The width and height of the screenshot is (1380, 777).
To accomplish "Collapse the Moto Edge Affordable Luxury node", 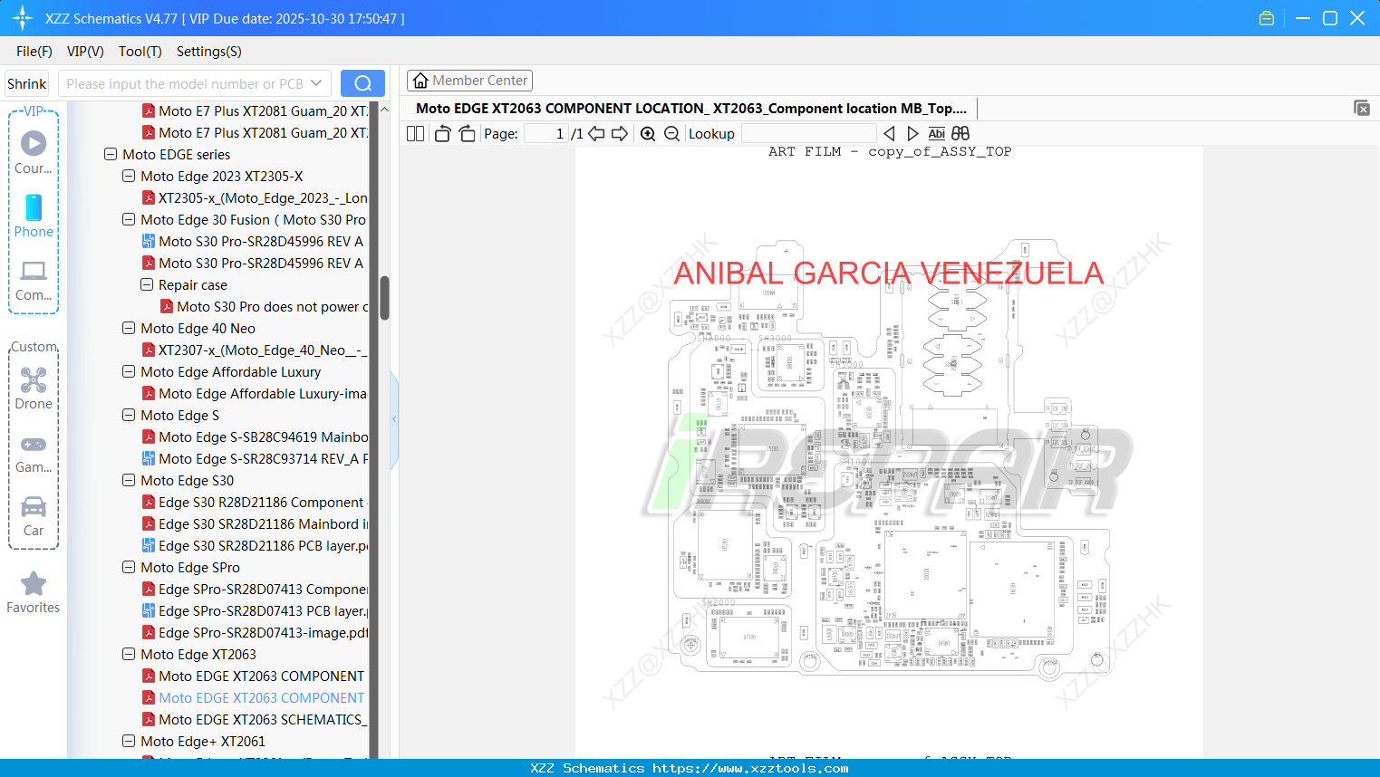I will tap(129, 371).
